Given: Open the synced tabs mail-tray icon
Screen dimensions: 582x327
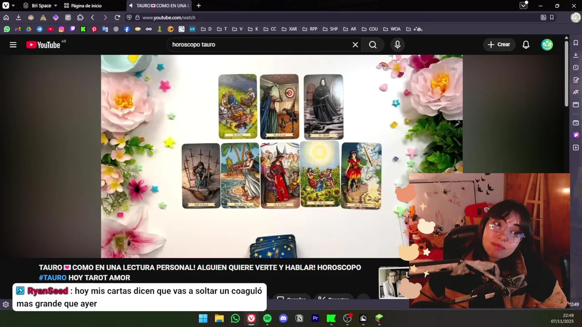Looking at the screenshot, I should tap(523, 5).
